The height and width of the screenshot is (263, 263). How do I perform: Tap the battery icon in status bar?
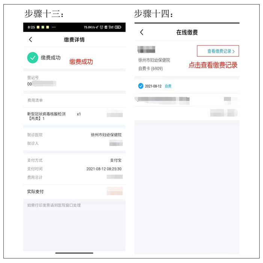[118, 27]
